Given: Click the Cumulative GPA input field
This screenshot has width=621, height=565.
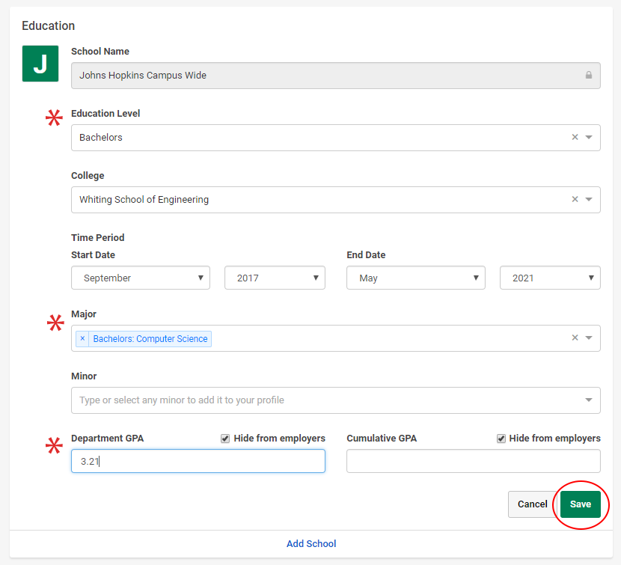Looking at the screenshot, I should [x=474, y=461].
